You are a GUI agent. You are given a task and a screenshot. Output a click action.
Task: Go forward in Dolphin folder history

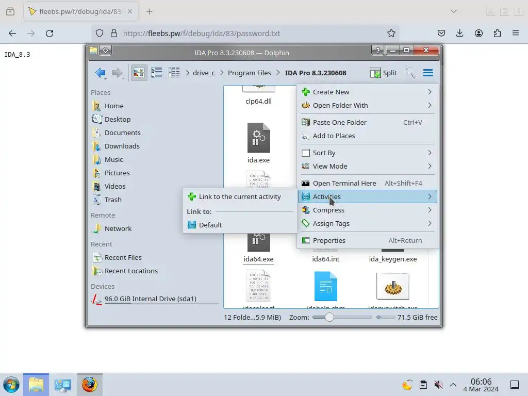point(117,73)
